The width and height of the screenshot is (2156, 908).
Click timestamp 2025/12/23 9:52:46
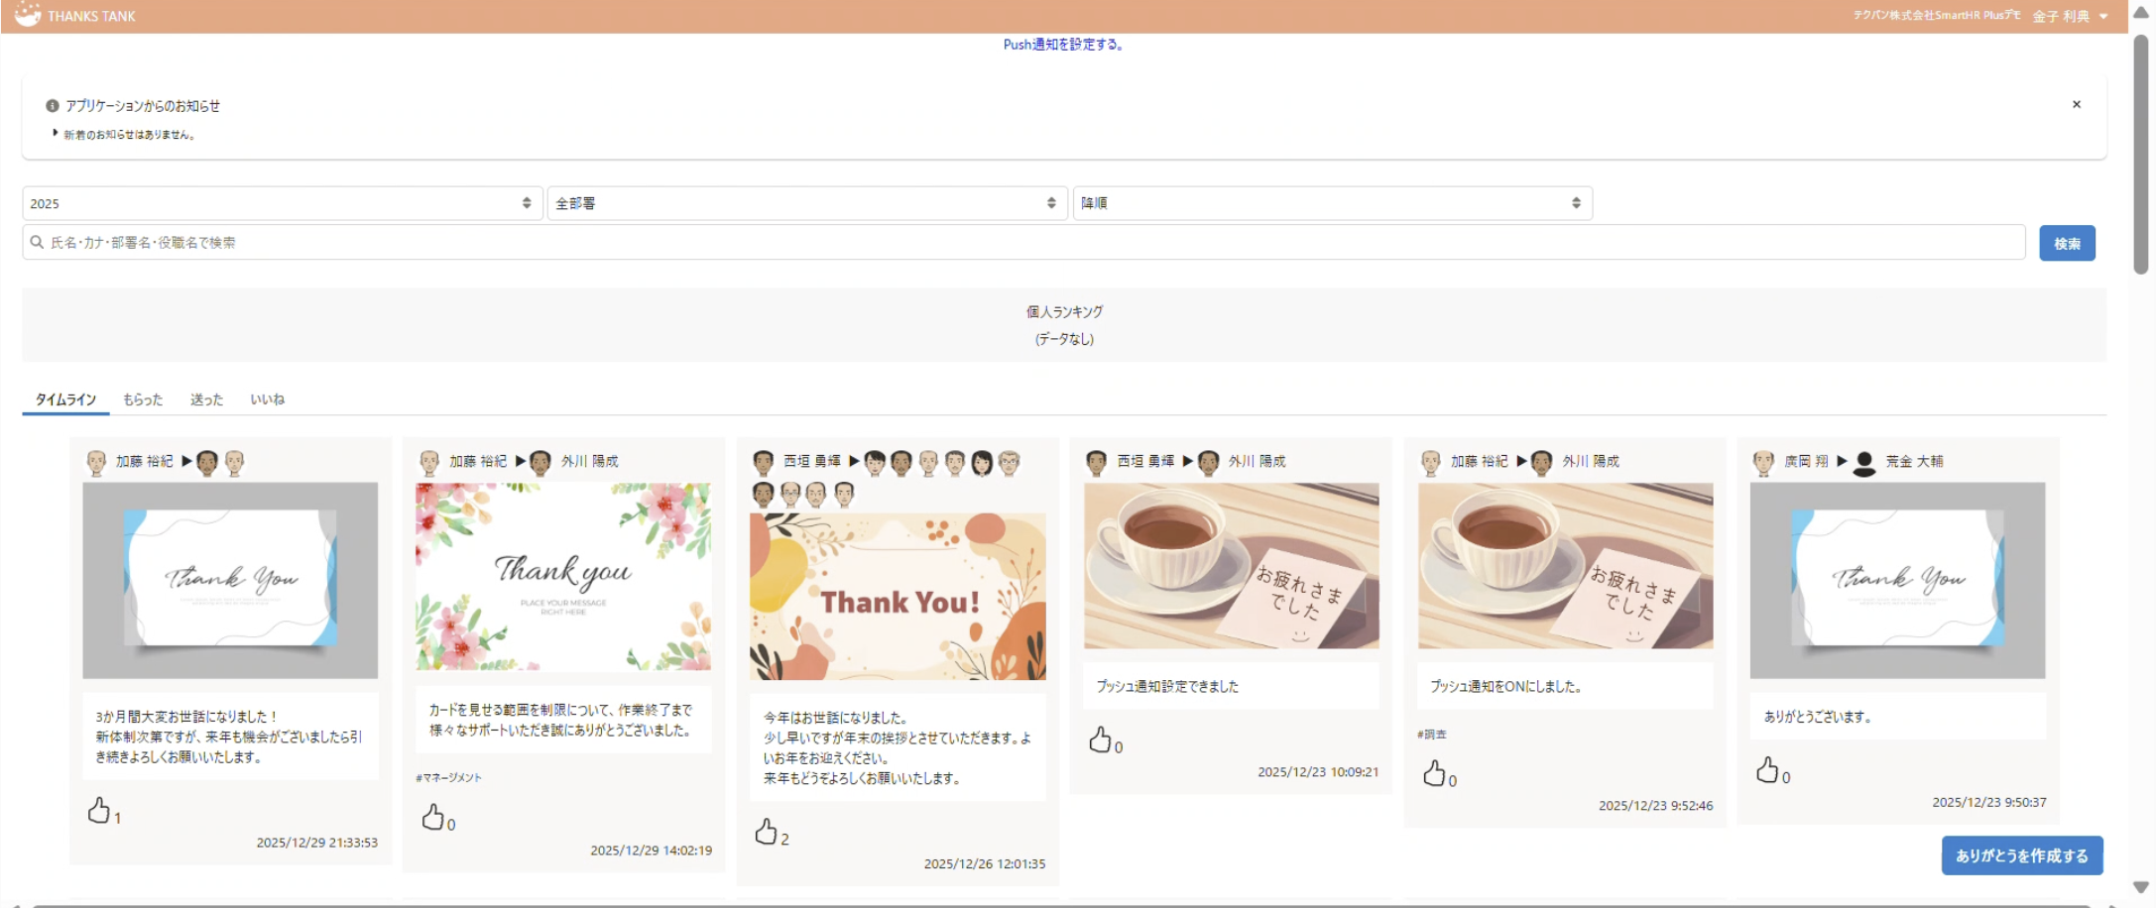[1656, 806]
